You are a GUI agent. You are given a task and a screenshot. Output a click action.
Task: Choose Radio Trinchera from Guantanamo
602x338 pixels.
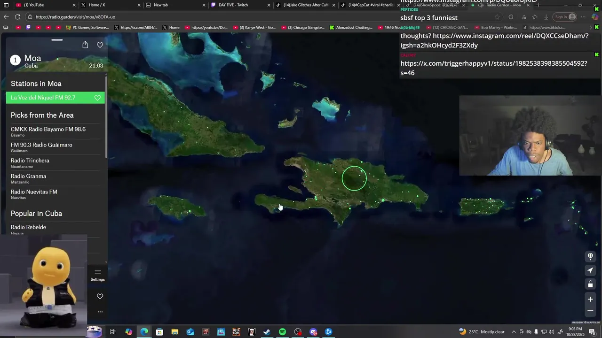(55, 163)
